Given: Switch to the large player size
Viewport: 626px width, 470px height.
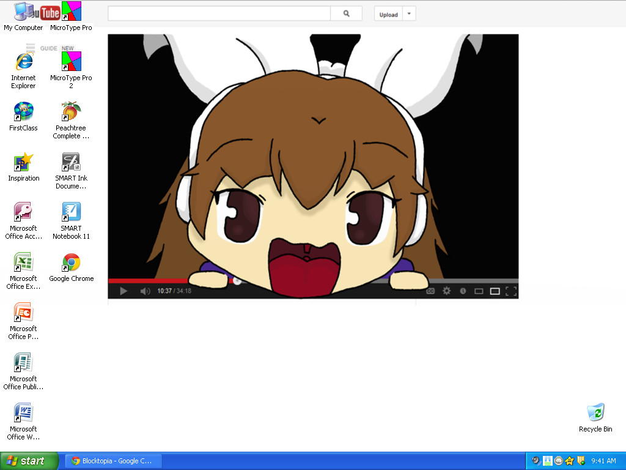Looking at the screenshot, I should pyautogui.click(x=495, y=291).
